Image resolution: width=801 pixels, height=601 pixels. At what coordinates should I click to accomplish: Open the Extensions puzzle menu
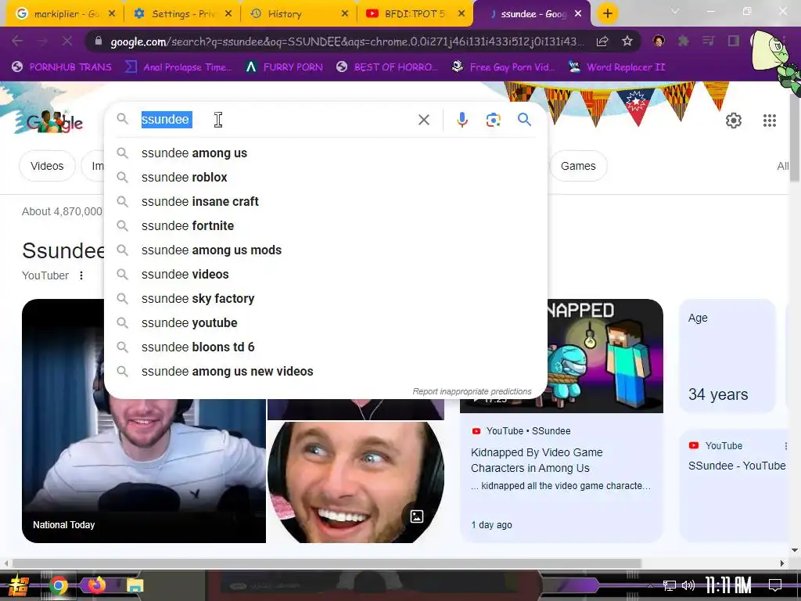683,41
